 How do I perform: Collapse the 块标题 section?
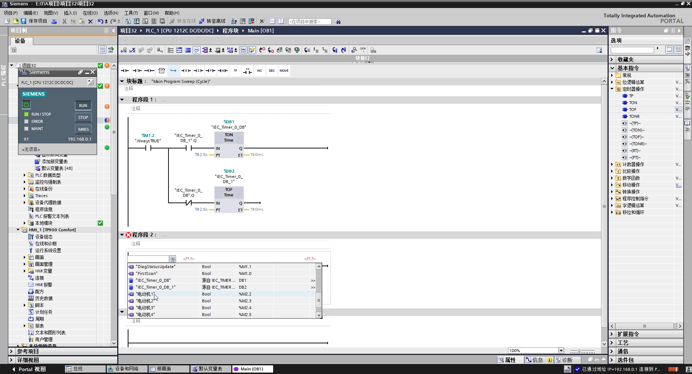click(x=122, y=81)
